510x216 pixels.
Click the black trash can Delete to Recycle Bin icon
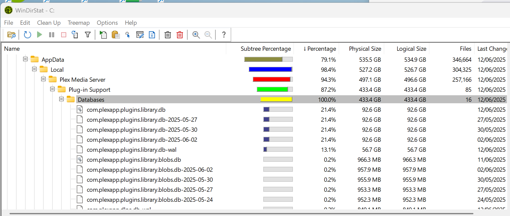(168, 35)
